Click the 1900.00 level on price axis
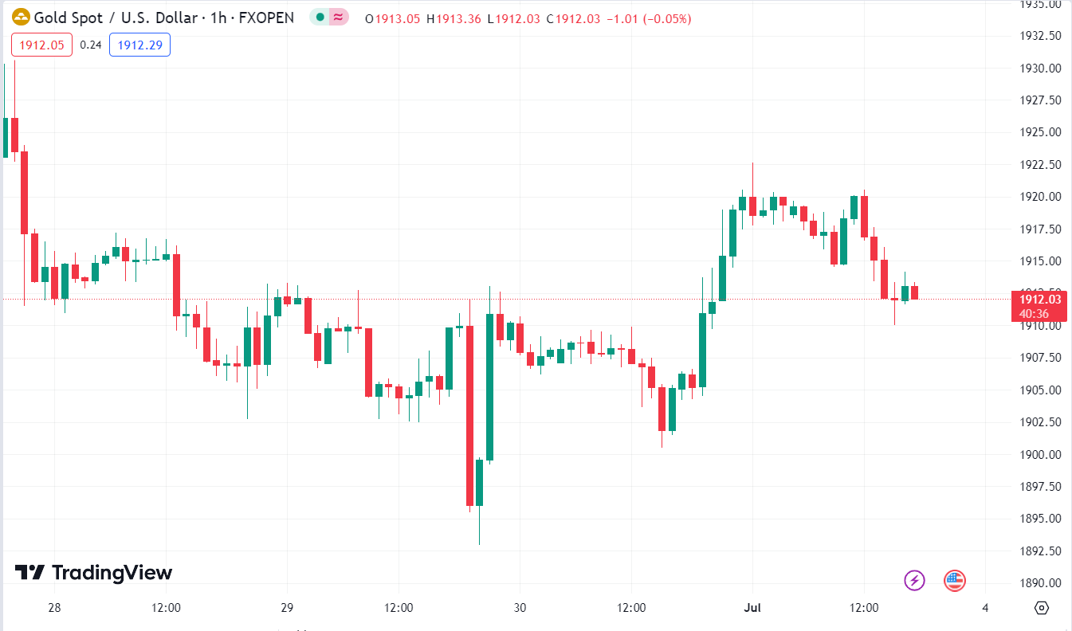Image resolution: width=1072 pixels, height=631 pixels. [x=1041, y=454]
